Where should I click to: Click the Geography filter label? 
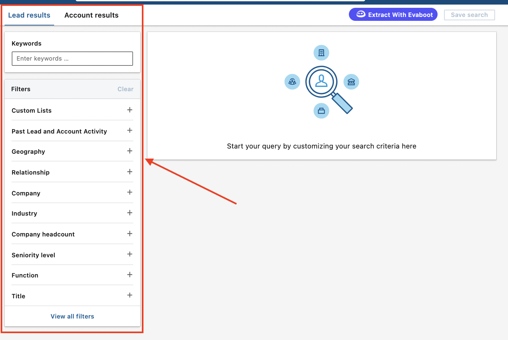tap(28, 152)
